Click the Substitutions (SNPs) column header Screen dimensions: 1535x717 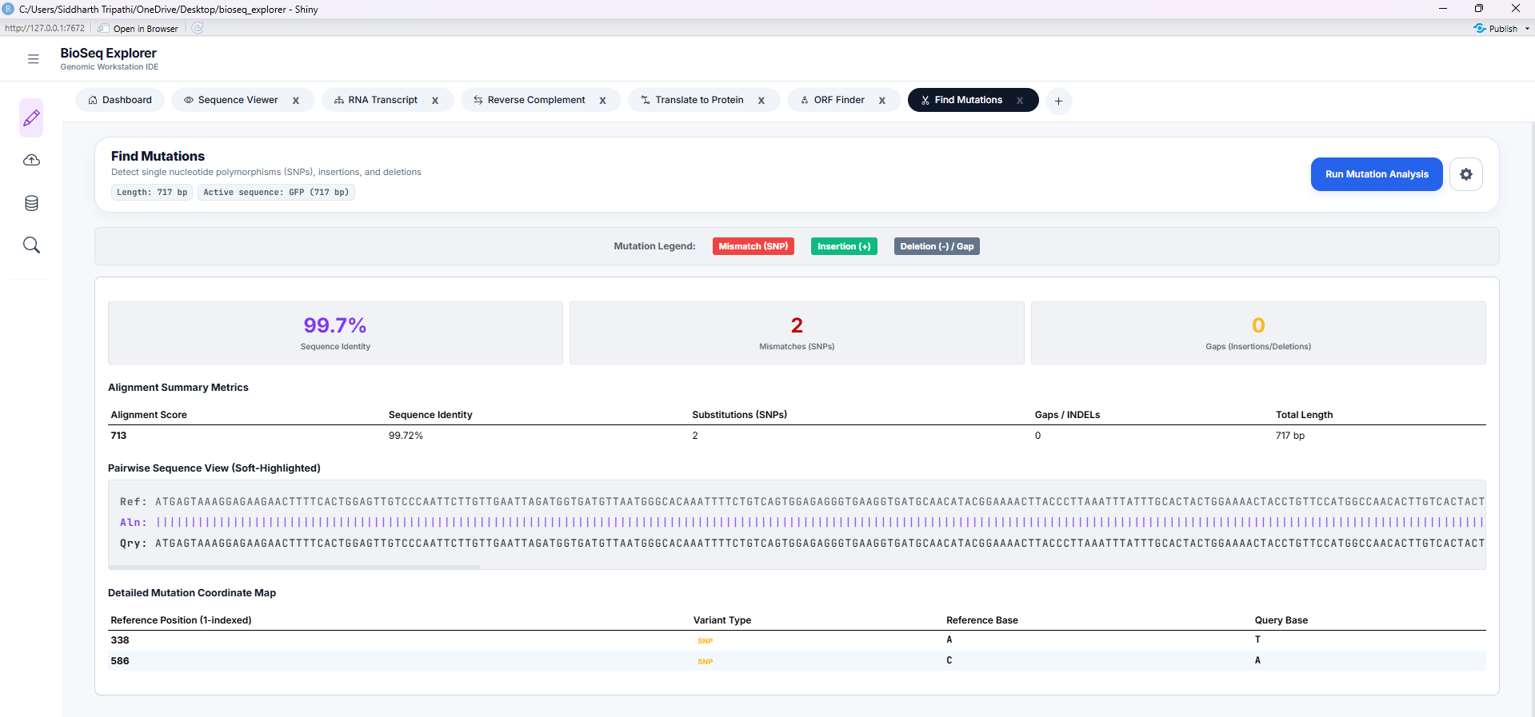pyautogui.click(x=740, y=415)
